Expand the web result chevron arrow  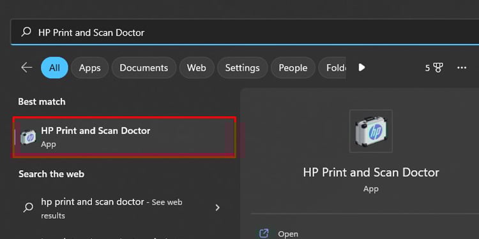[217, 208]
